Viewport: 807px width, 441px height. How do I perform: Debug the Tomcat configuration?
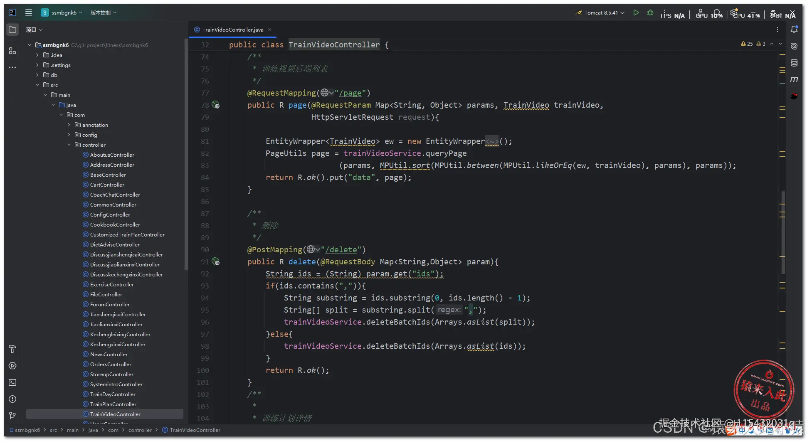(x=650, y=12)
